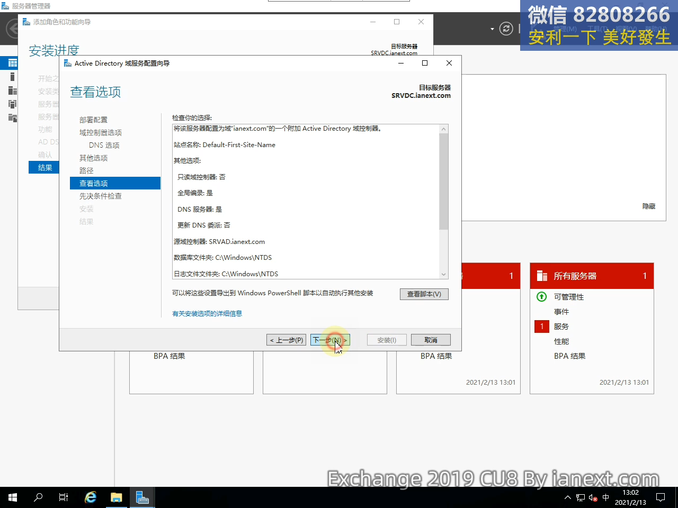Click the volume muted tray icon

point(593,497)
